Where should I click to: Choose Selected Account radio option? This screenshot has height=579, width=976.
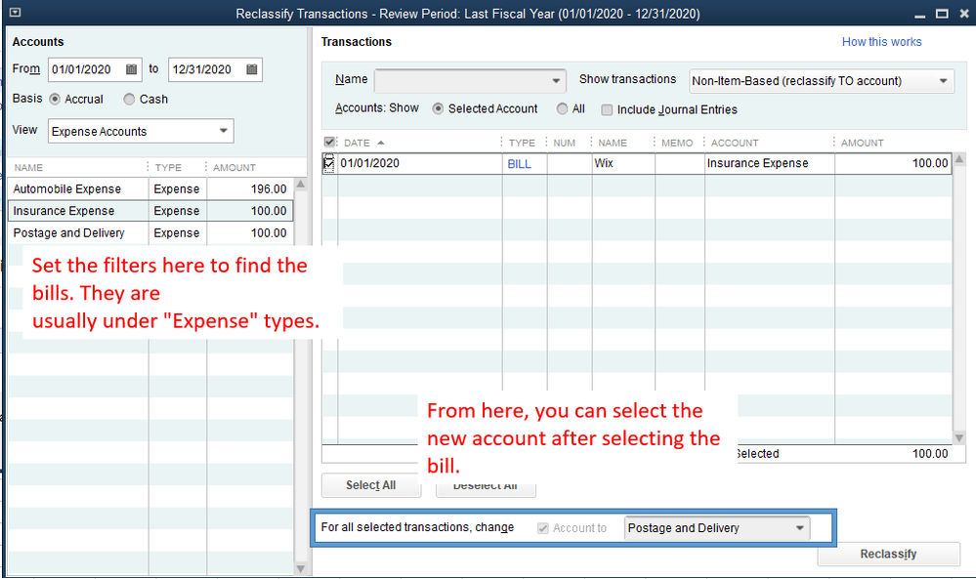pyautogui.click(x=438, y=108)
